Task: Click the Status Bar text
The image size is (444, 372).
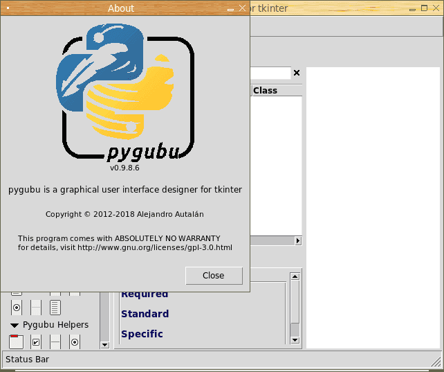Action: click(x=28, y=360)
